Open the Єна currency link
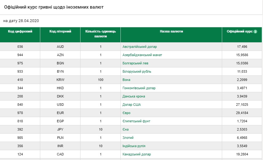 pos(125,129)
